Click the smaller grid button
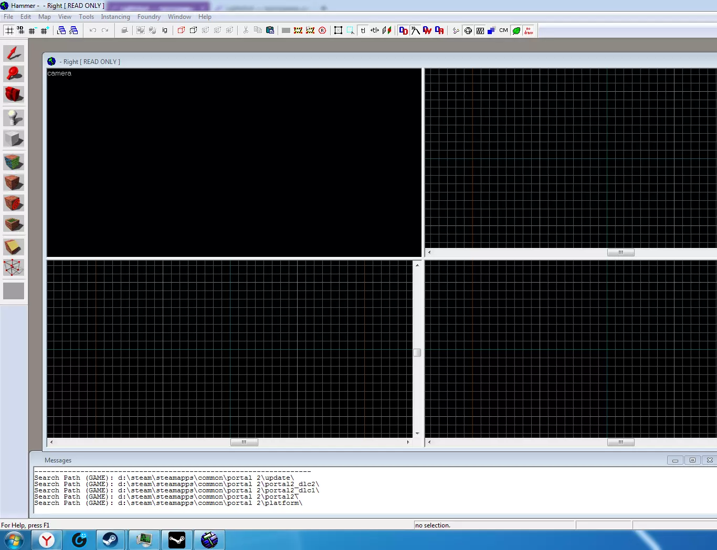 [32, 30]
